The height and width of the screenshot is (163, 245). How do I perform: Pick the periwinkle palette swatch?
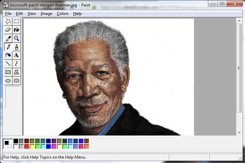(76, 147)
